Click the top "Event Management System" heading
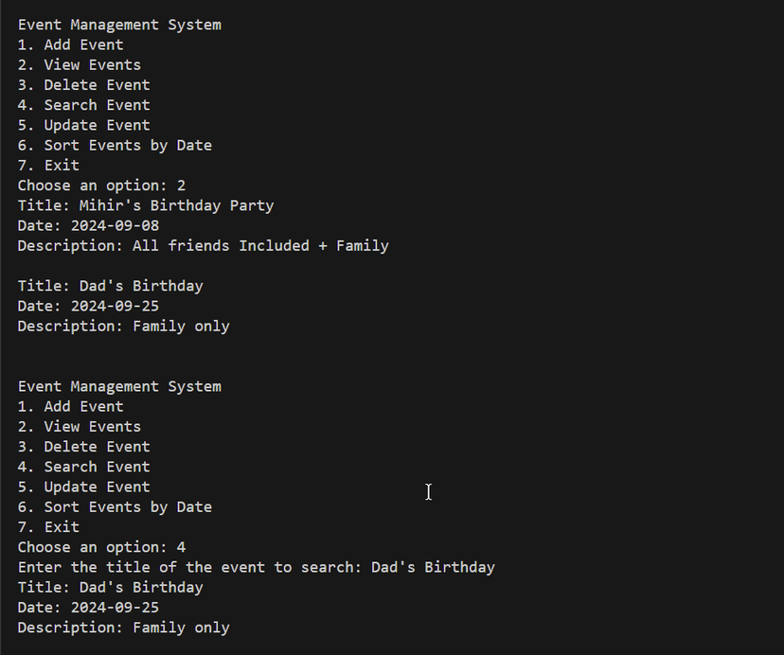784x655 pixels. pyautogui.click(x=119, y=25)
